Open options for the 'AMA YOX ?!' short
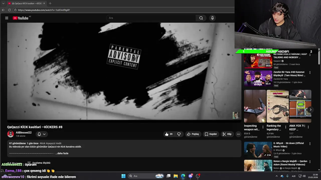This screenshot has width=321, height=180. pyautogui.click(x=308, y=127)
